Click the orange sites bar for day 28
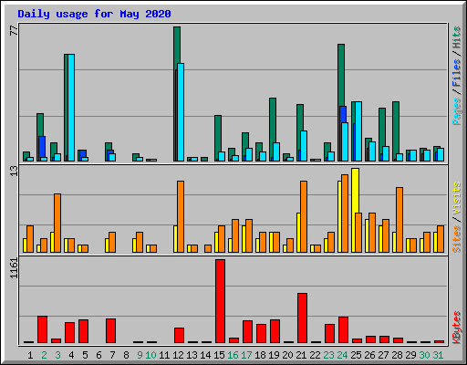The image size is (467, 365). click(400, 220)
